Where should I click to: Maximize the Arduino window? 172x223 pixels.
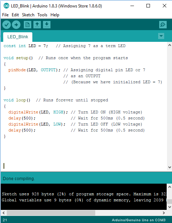(x=148, y=6)
